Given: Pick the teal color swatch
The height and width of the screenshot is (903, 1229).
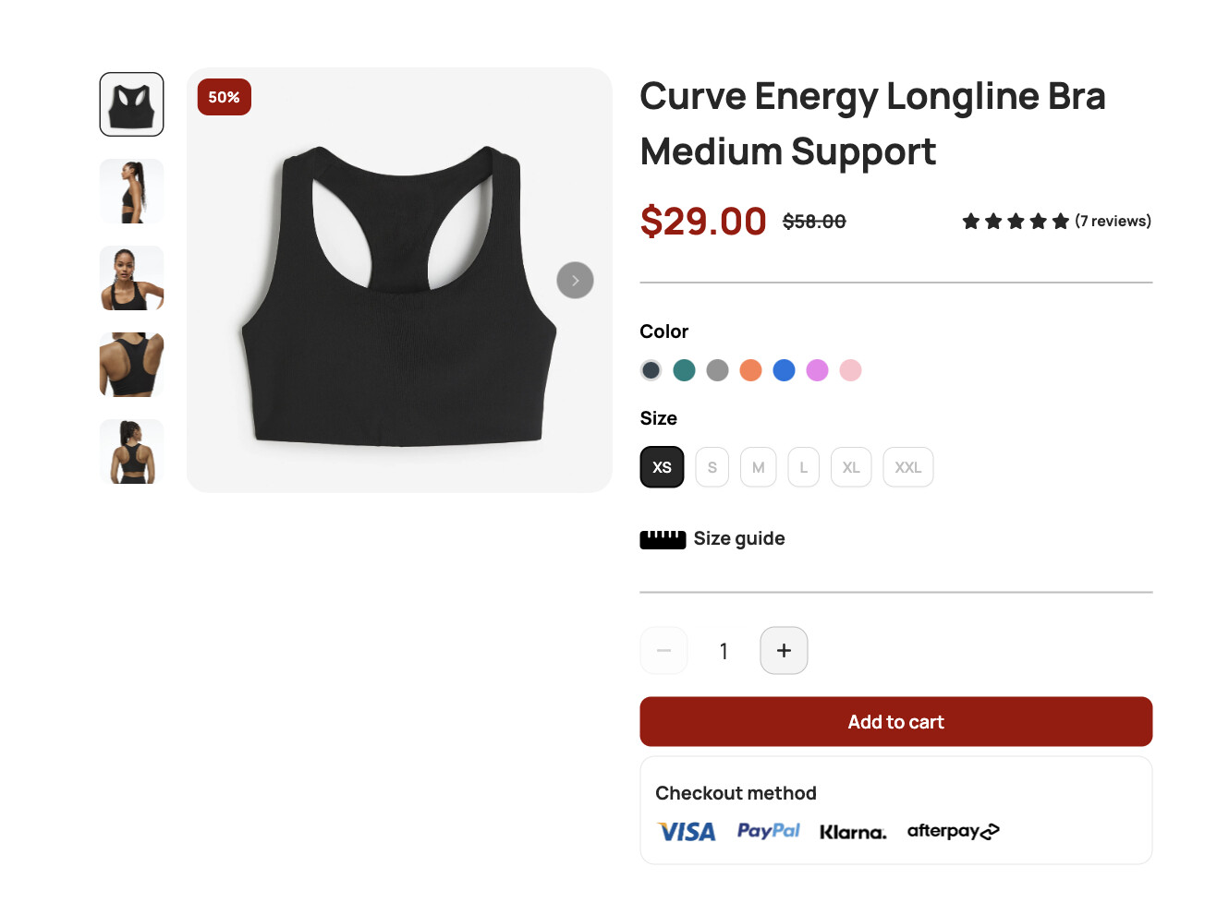Looking at the screenshot, I should click(684, 370).
